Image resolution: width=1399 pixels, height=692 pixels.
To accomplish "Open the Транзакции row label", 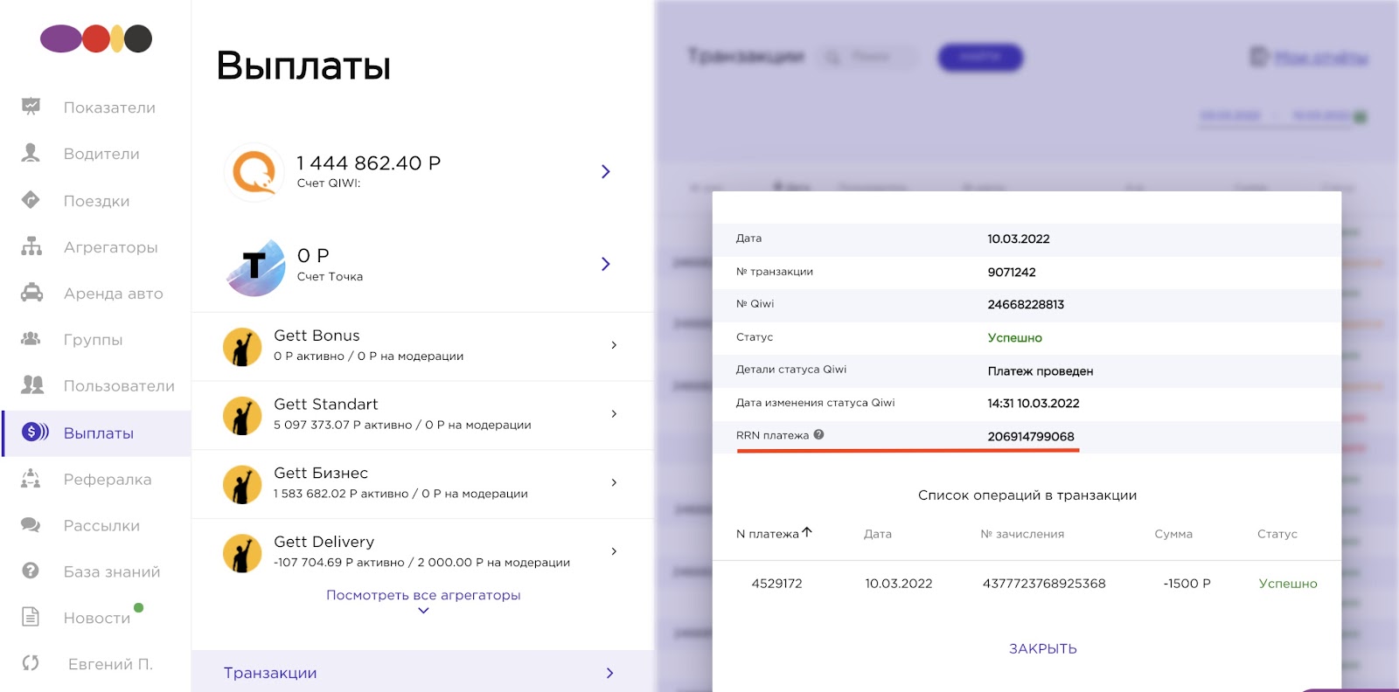I will pyautogui.click(x=270, y=673).
